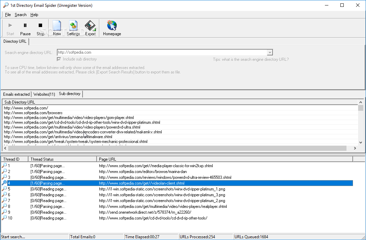The height and width of the screenshot is (240, 366).
Task: Click the horizontal scrollbar left arrow
Action: pyautogui.click(x=5, y=148)
